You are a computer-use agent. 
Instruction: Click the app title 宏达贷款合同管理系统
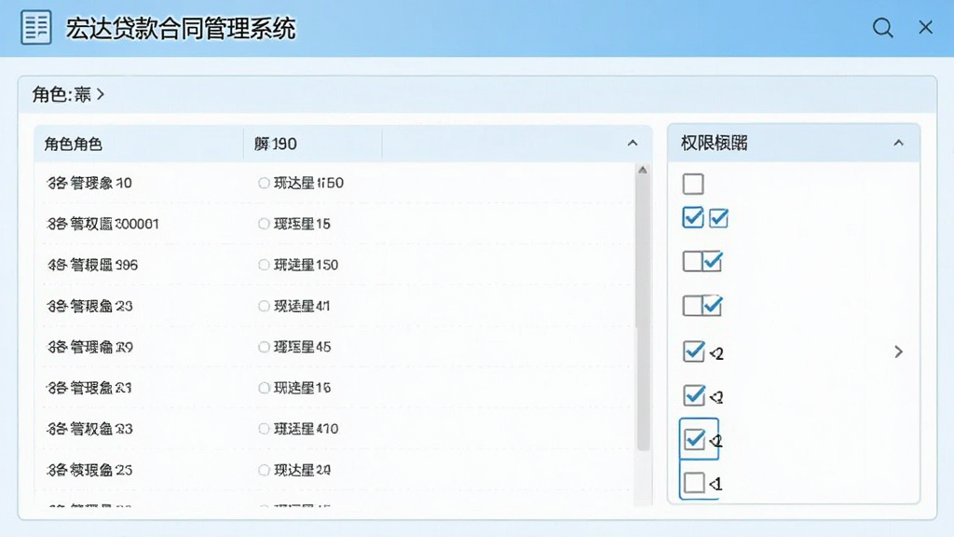click(181, 29)
